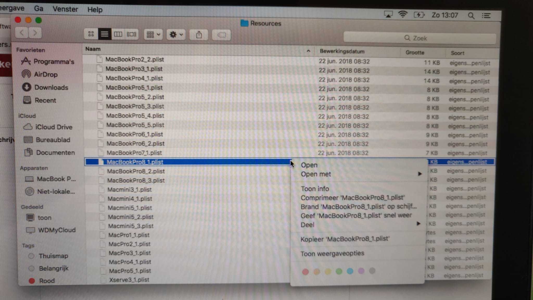
Task: Select the Belangrijk tag
Action: (49, 268)
